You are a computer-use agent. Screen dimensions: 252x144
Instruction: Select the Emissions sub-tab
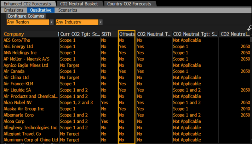tap(14, 10)
